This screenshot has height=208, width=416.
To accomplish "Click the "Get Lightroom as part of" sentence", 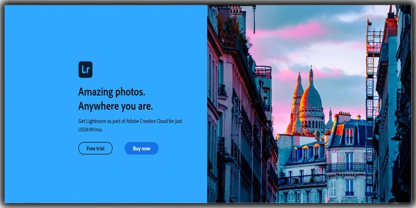I will (101, 121).
